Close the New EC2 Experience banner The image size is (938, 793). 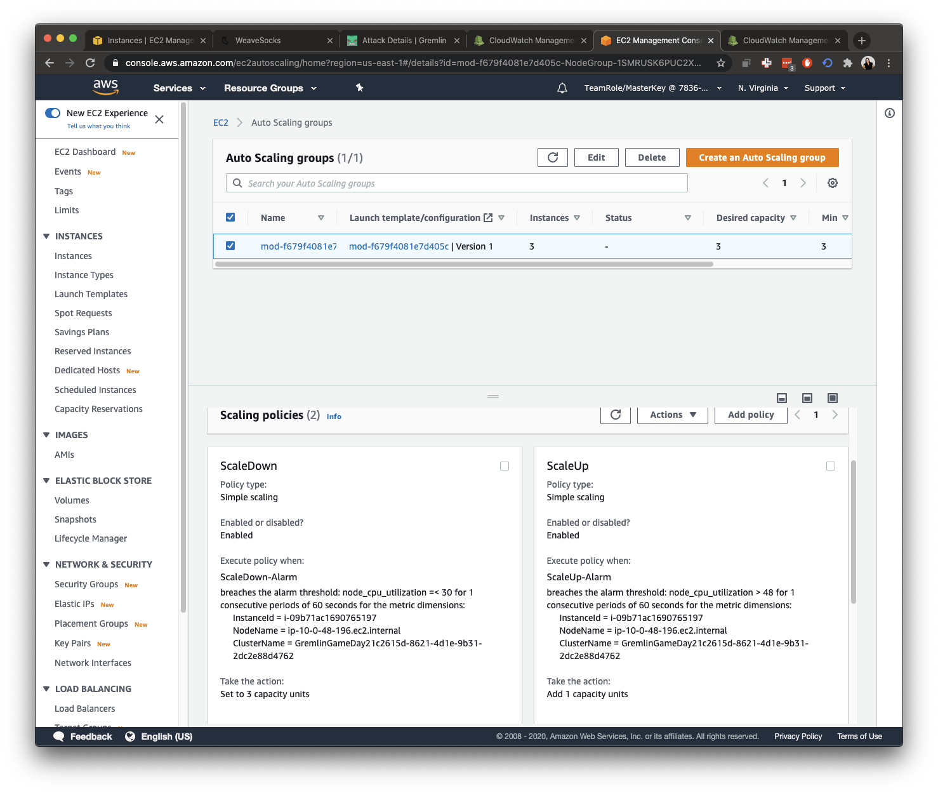[159, 119]
